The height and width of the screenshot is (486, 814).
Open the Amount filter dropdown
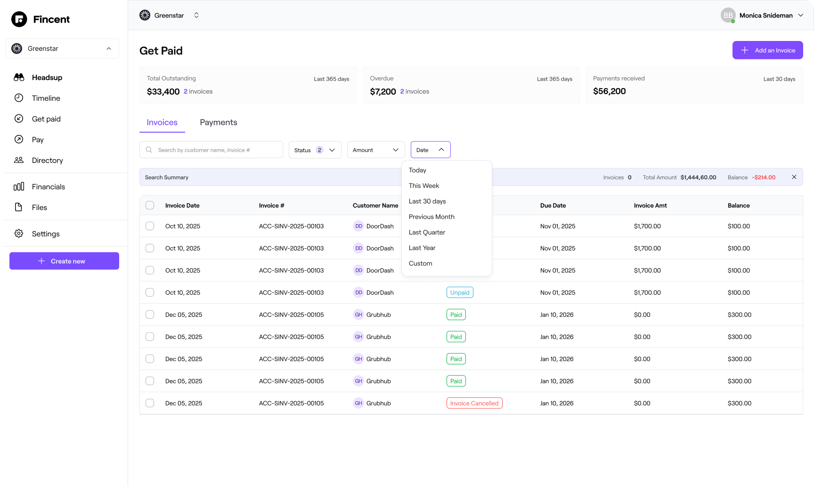pos(376,150)
